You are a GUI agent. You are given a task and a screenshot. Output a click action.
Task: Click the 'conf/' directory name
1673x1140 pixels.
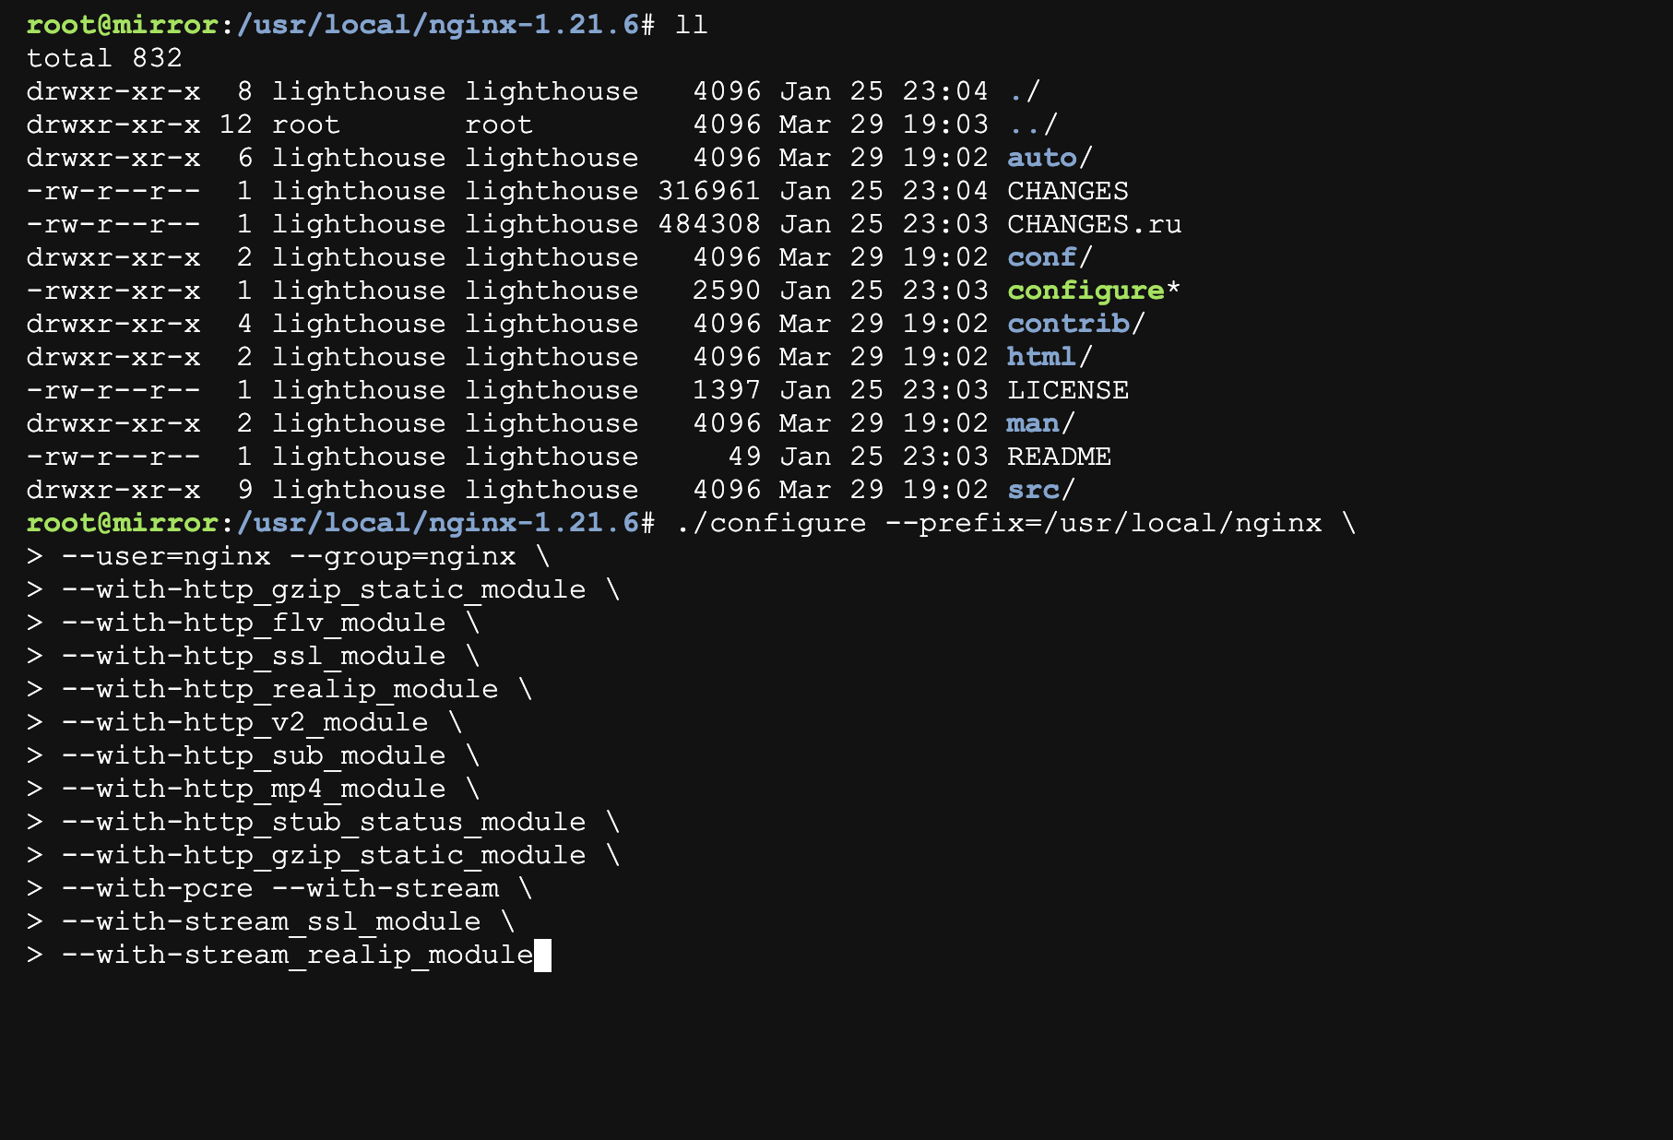pos(1050,257)
